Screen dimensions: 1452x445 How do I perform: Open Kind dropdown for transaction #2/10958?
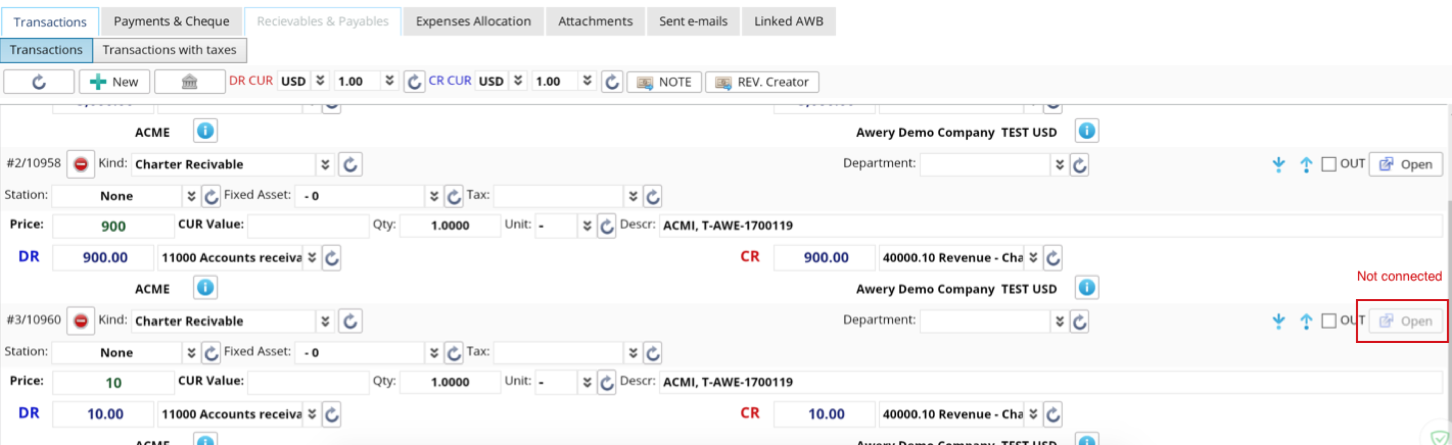tap(325, 165)
